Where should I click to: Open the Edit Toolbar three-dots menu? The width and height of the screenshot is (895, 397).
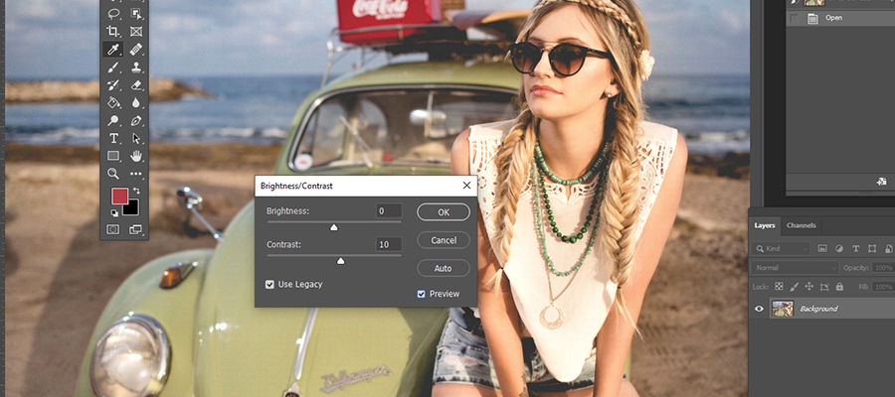pos(136,174)
